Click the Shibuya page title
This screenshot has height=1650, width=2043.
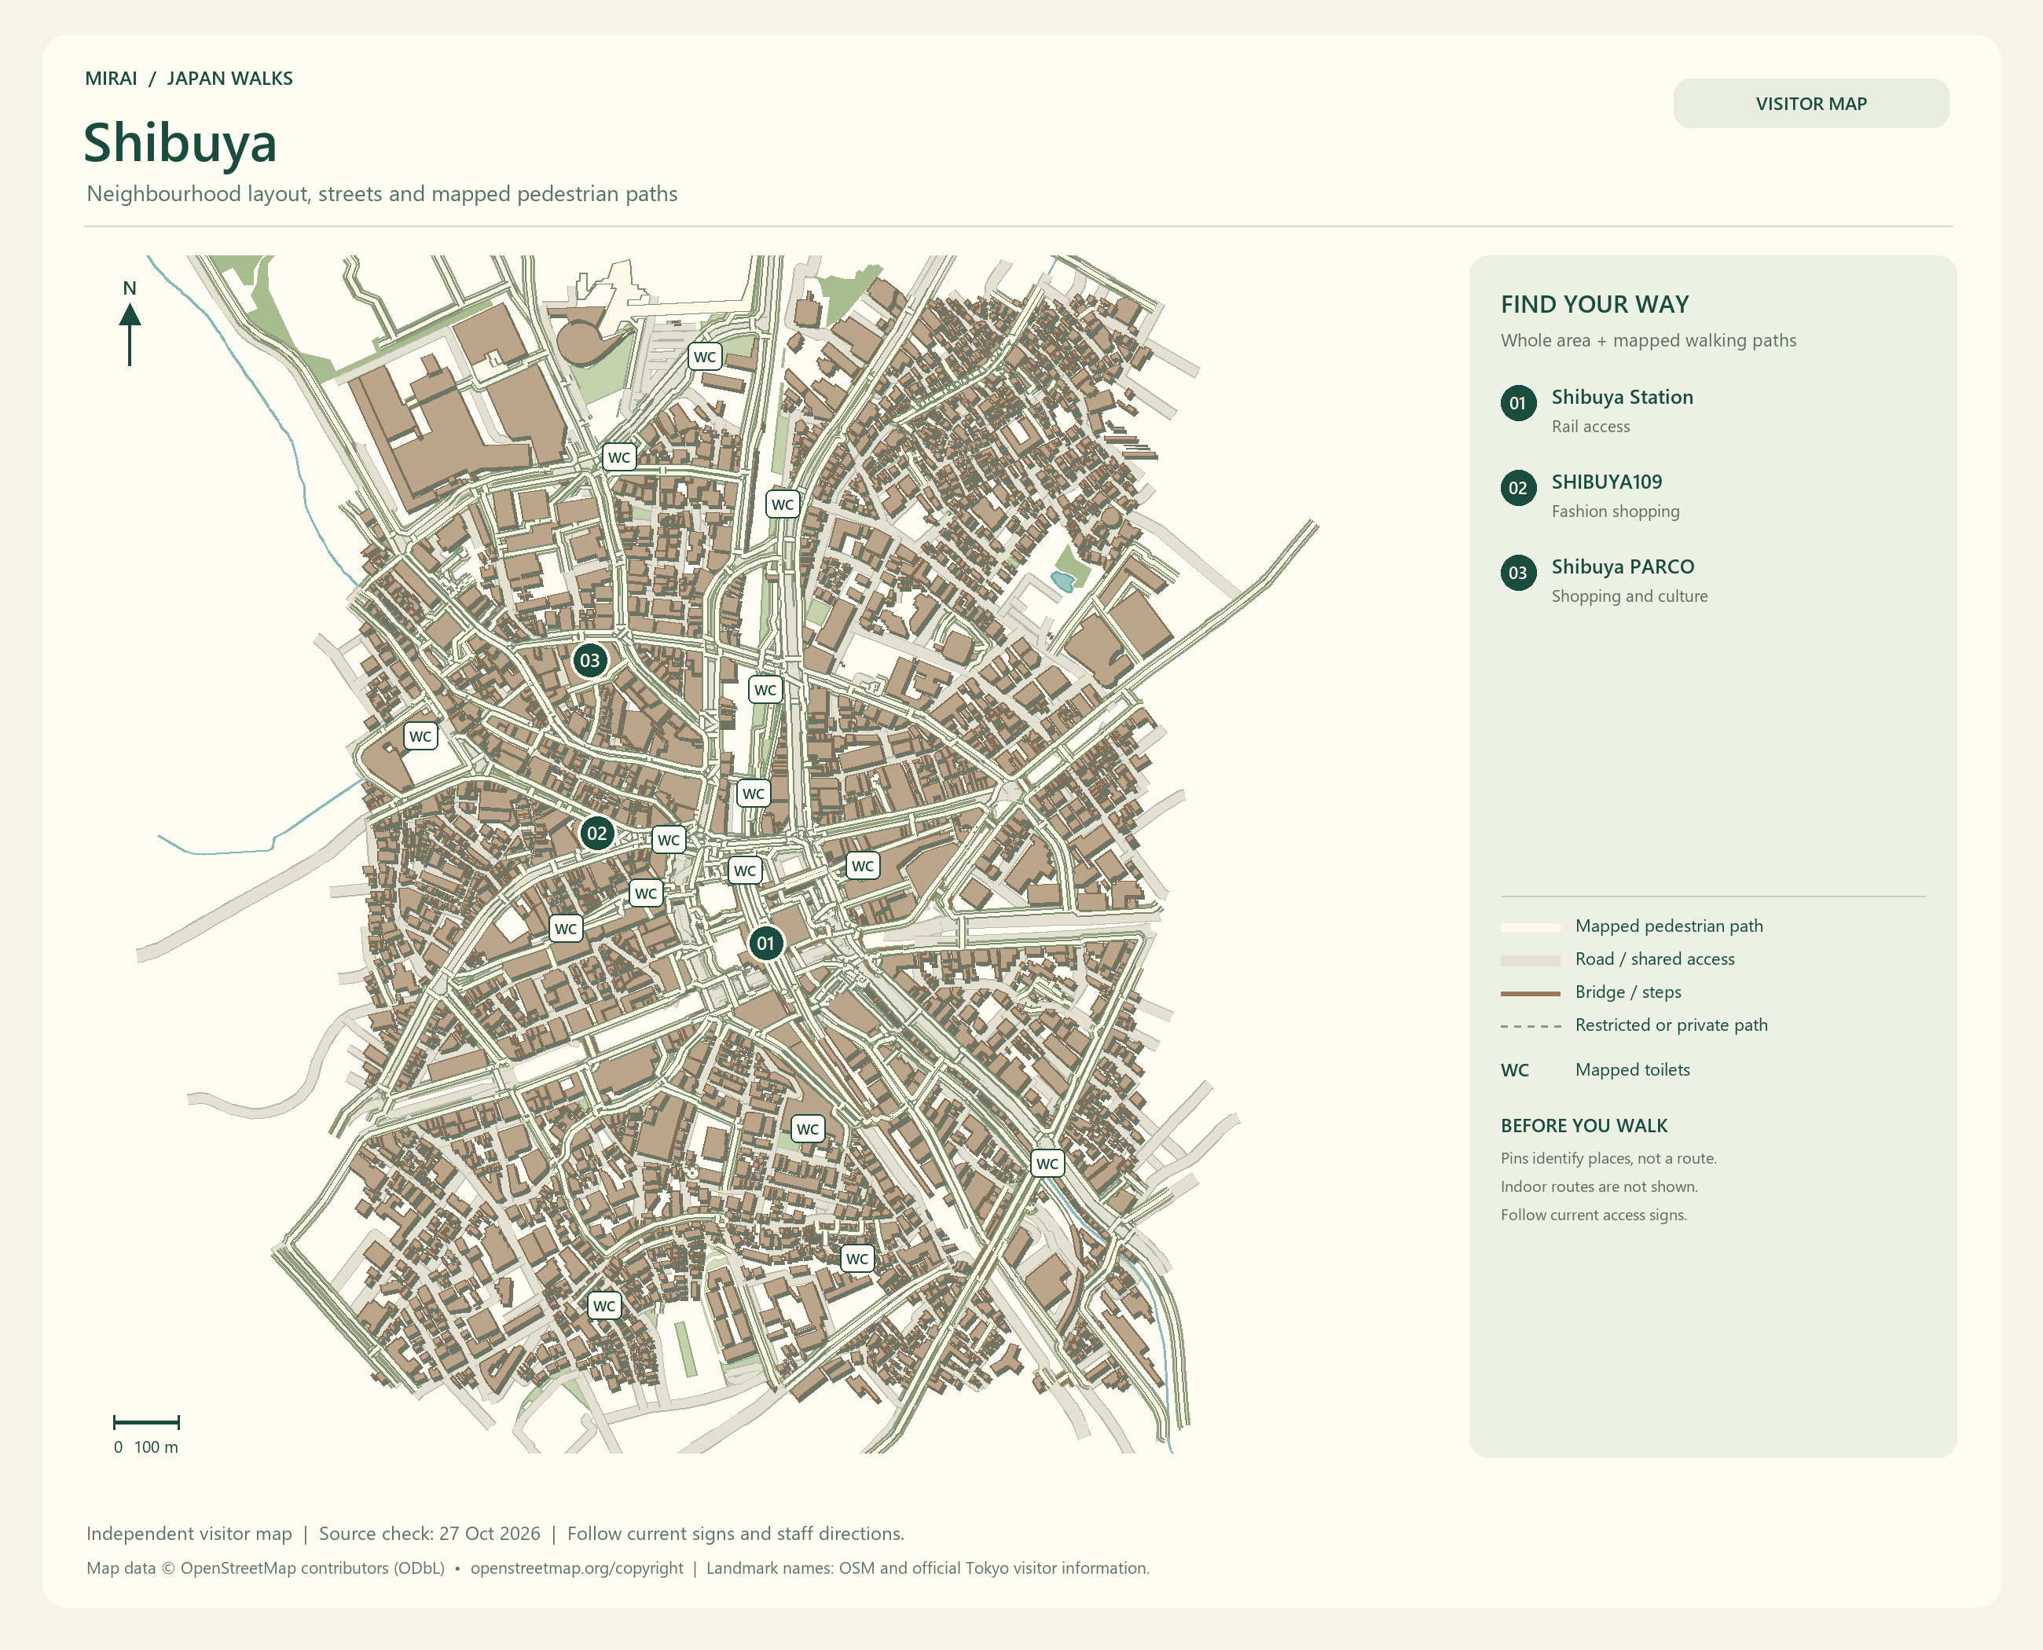pos(181,144)
